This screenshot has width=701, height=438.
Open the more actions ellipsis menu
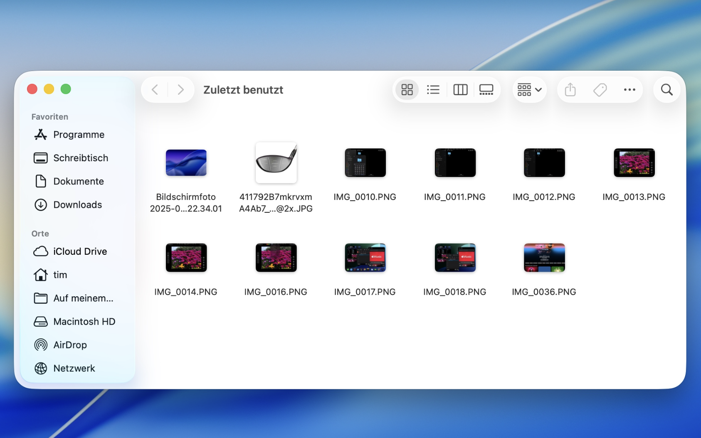[629, 90]
